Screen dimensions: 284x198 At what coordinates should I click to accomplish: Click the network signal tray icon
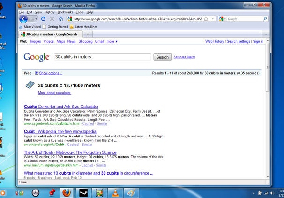click(266, 193)
